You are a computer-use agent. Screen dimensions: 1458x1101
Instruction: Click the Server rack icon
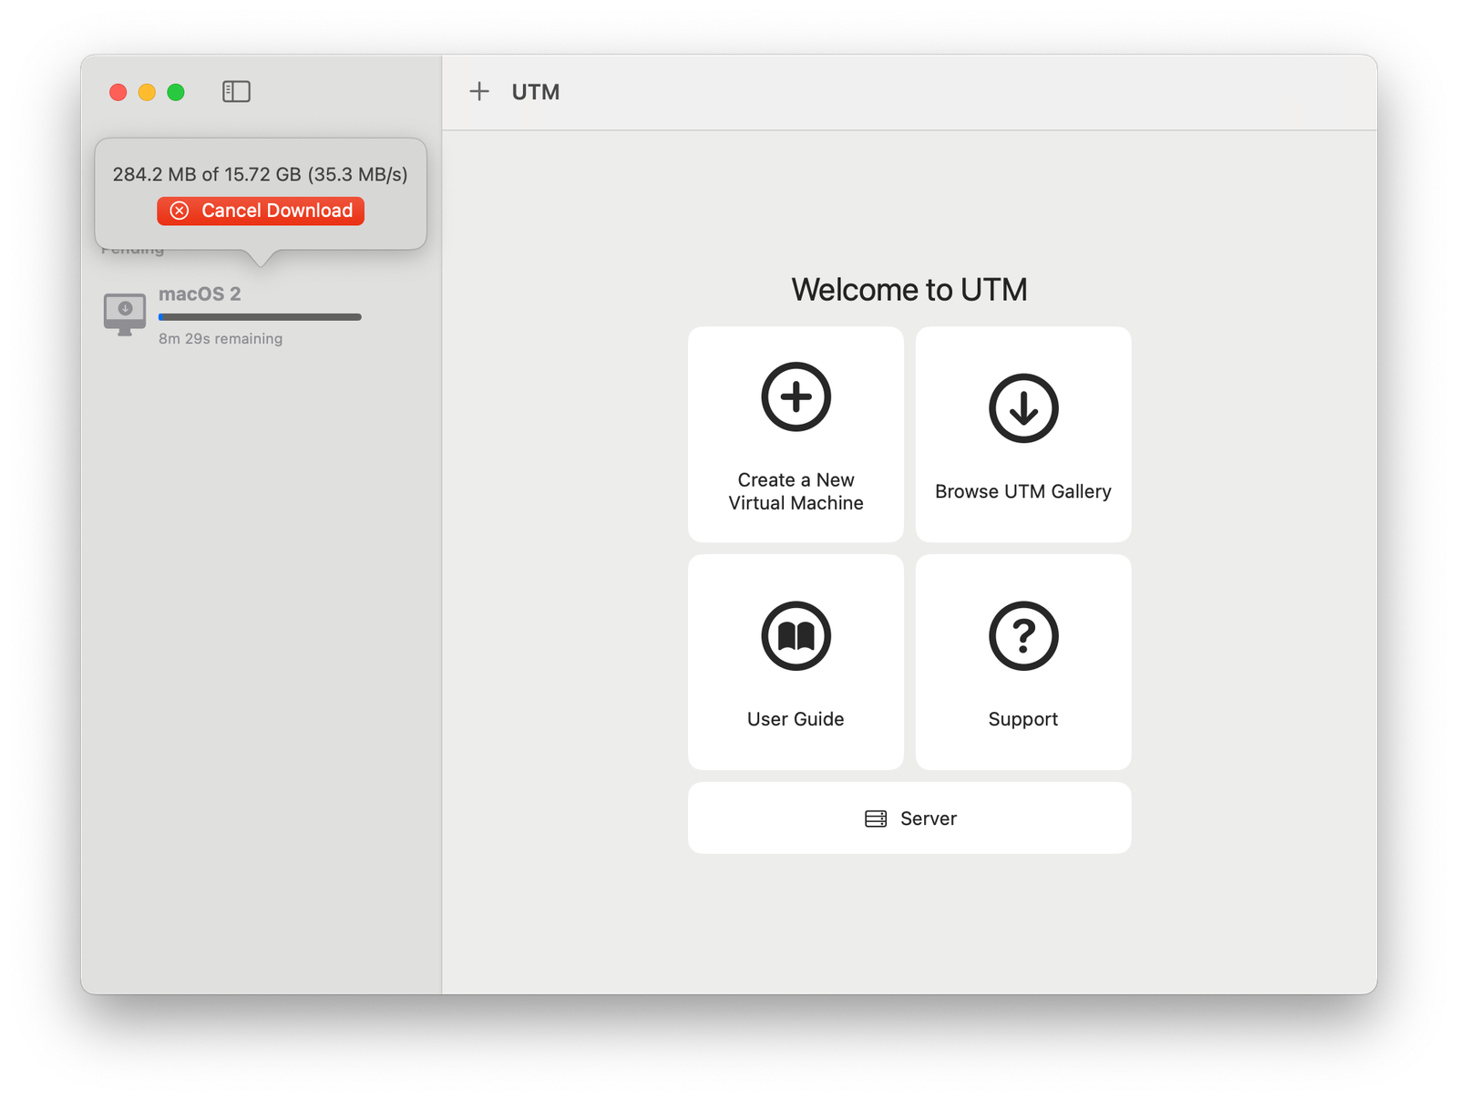877,818
